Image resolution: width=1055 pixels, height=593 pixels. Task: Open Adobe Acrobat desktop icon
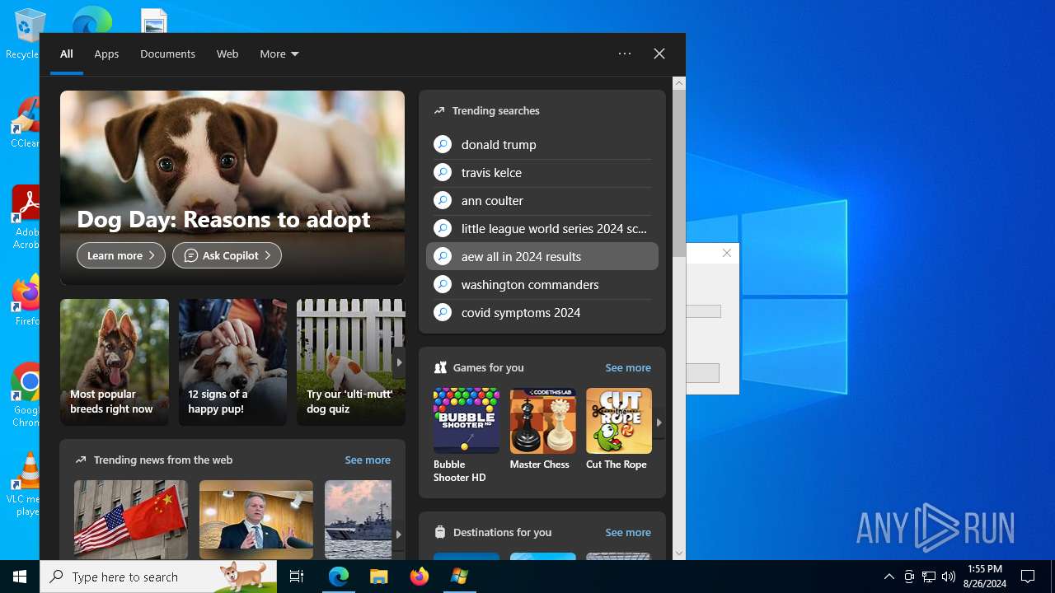point(26,217)
